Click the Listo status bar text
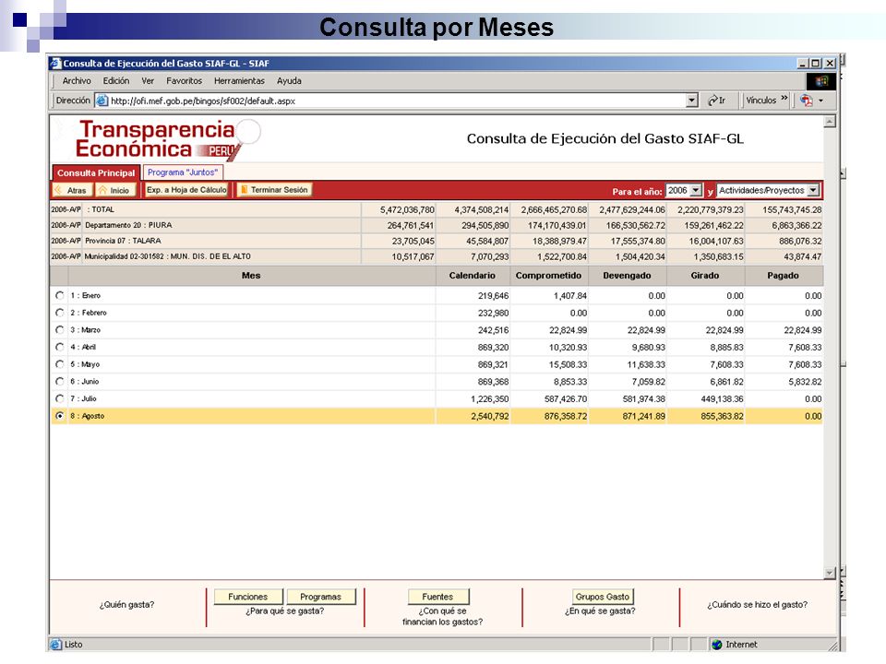886x664 pixels. [74, 645]
